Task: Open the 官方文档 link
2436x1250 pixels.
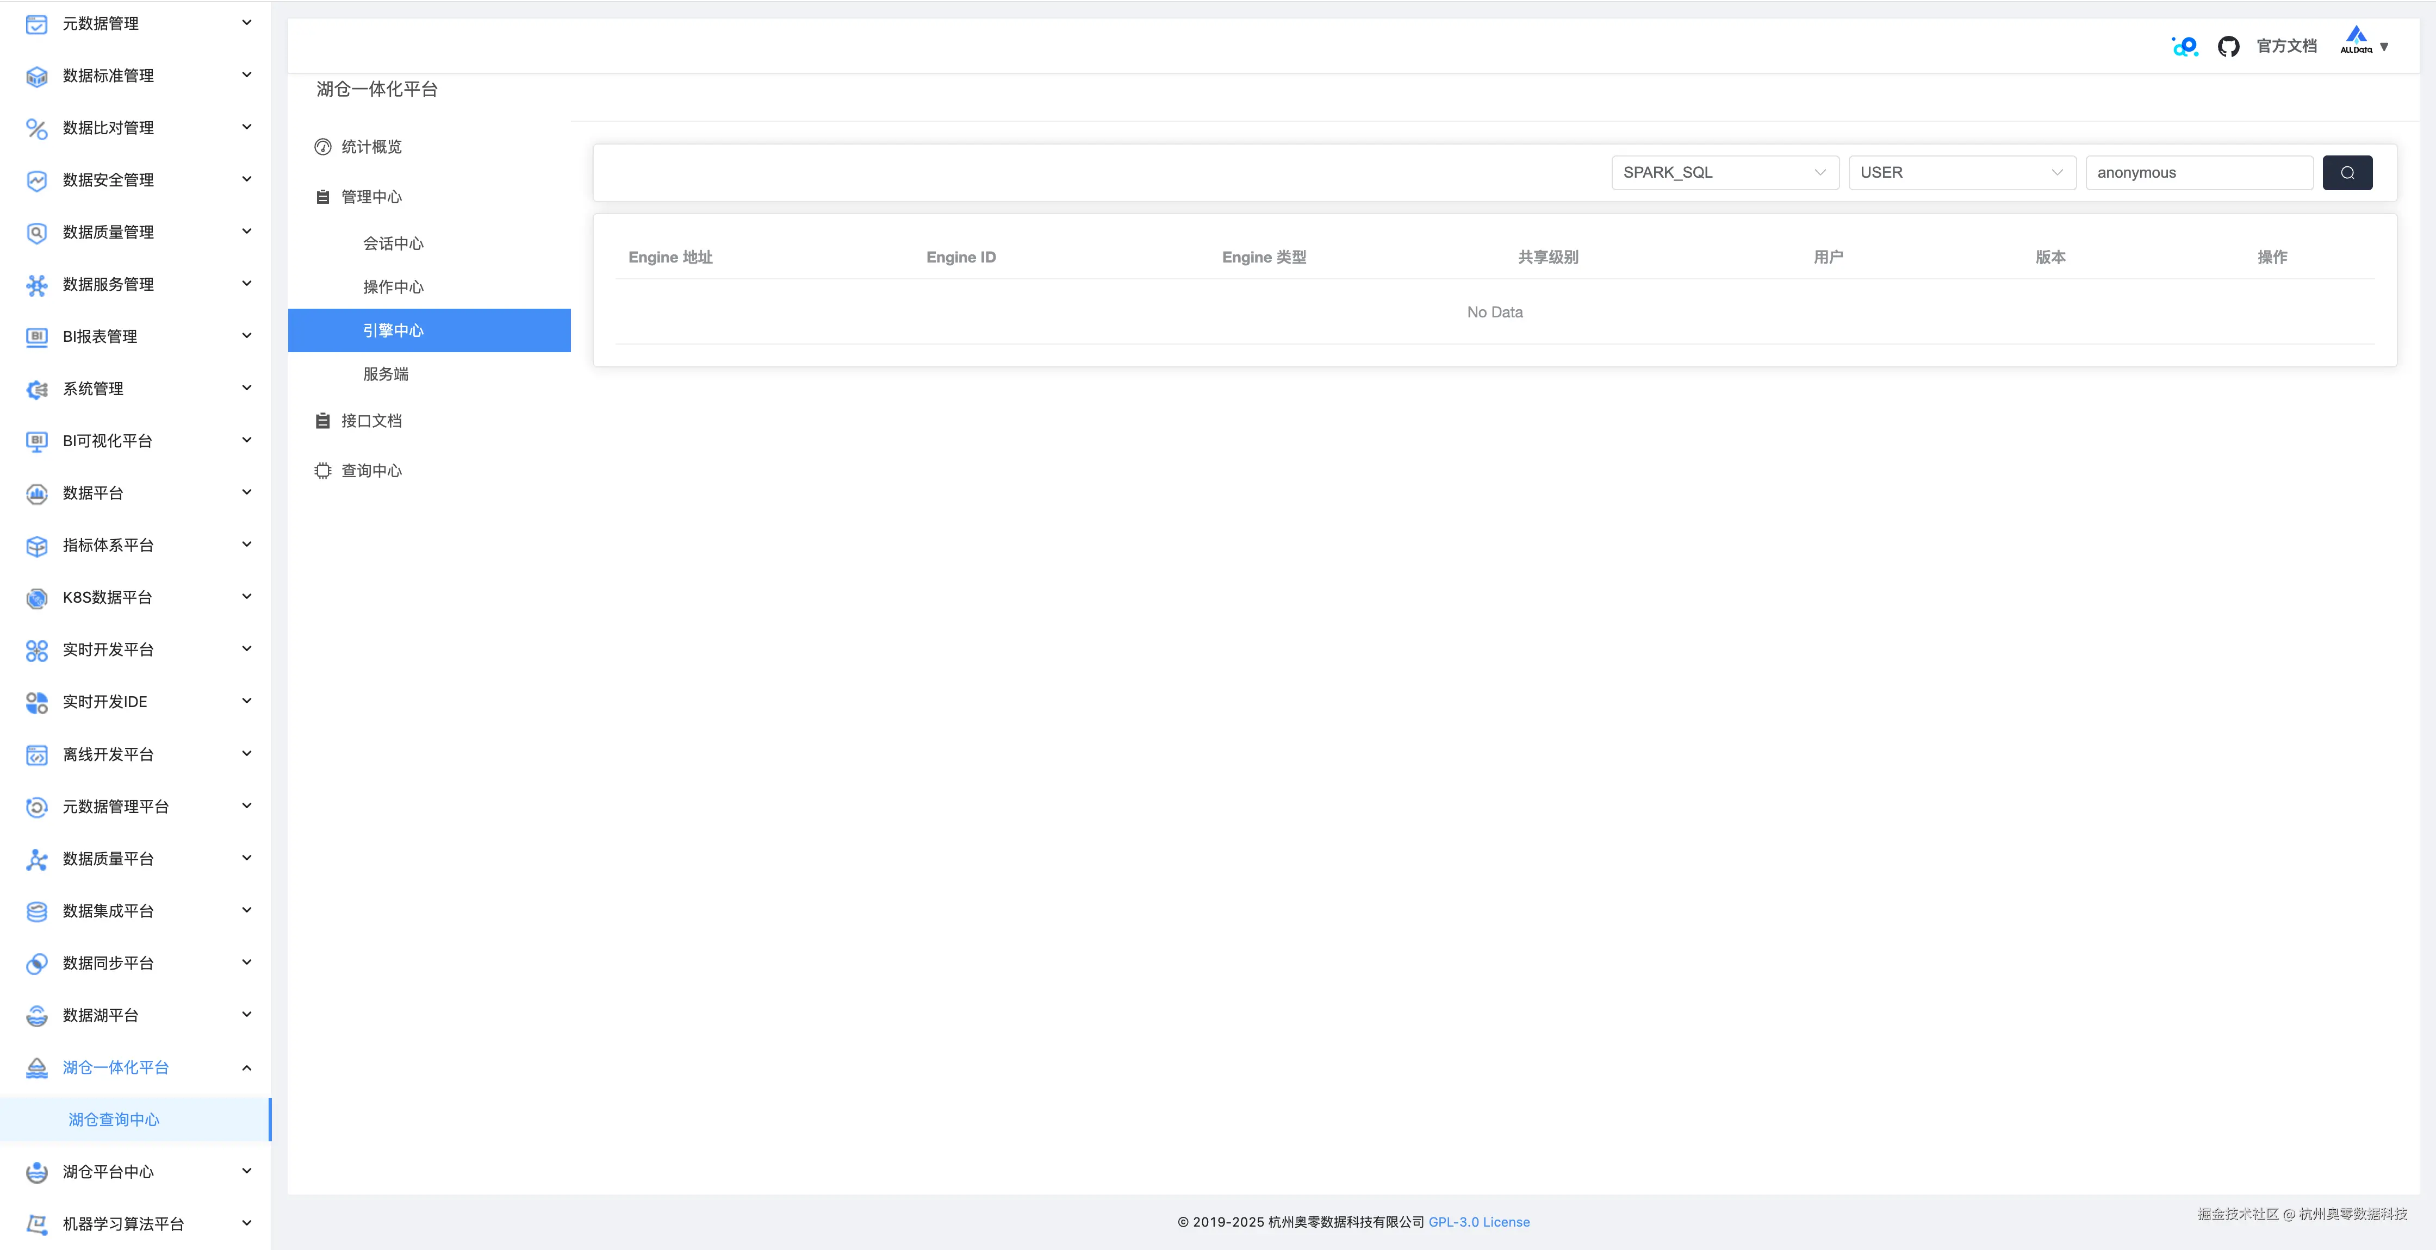Action: click(x=2285, y=46)
